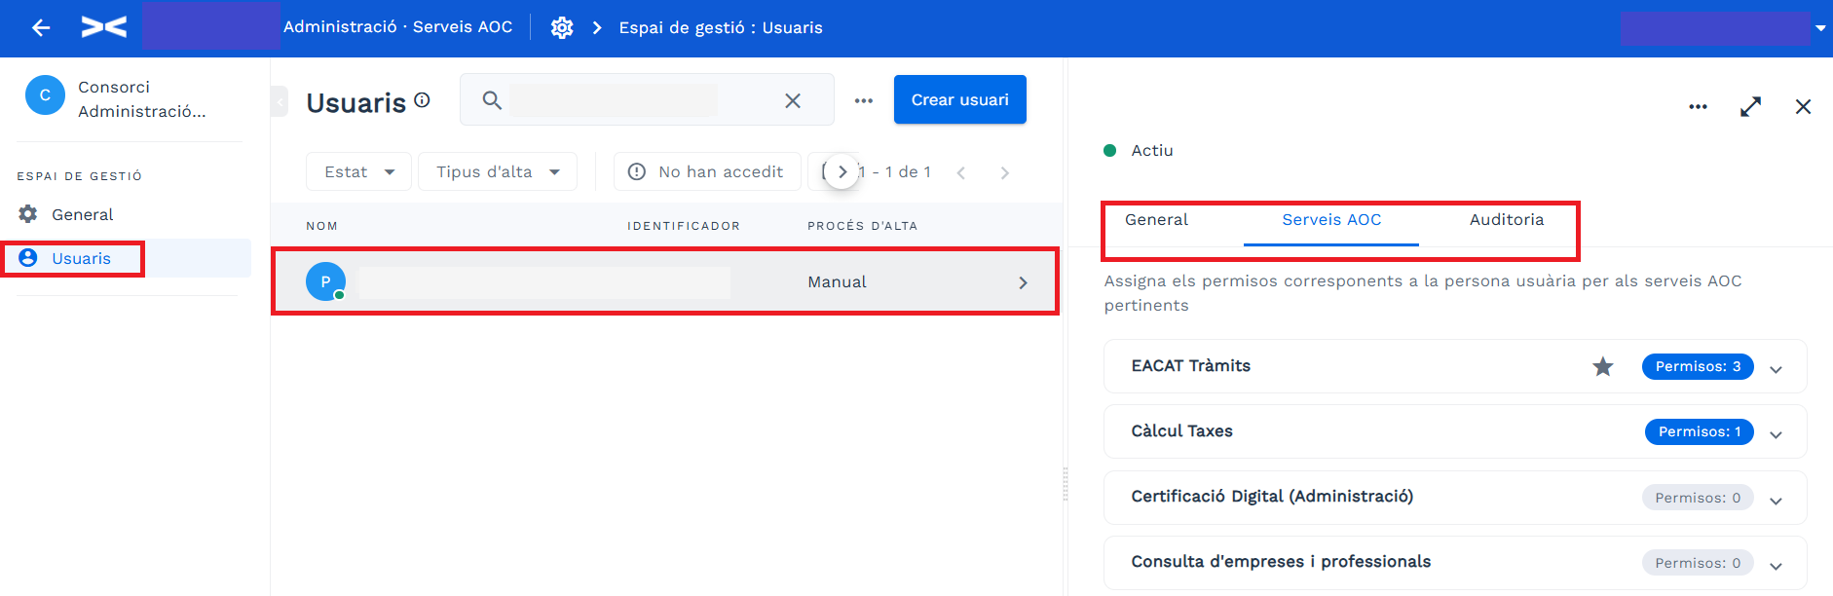Click the PROCÉS D'ALTA column header
Viewport: 1833px width, 596px height.
point(862,226)
